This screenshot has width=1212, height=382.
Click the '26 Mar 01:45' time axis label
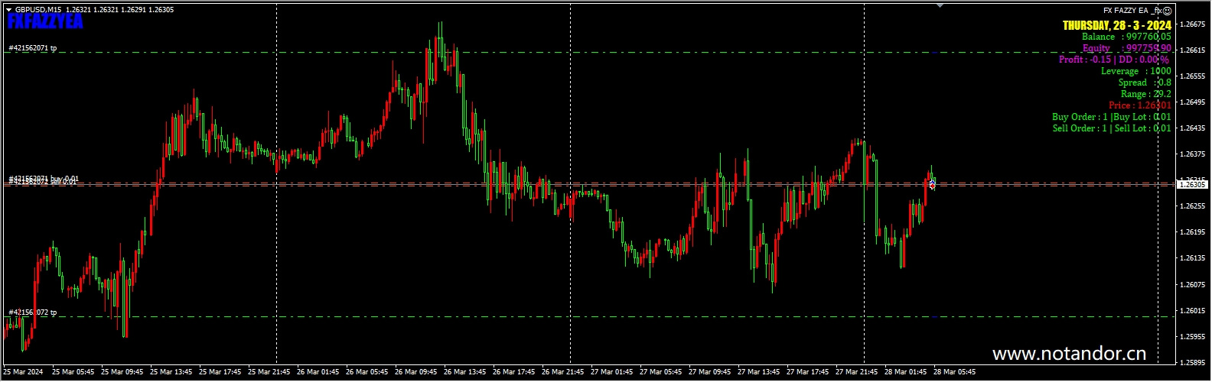click(x=318, y=372)
